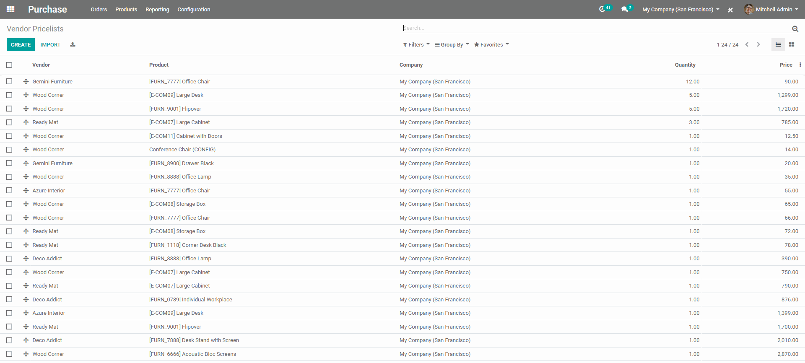This screenshot has width=805, height=363.
Task: Tick the select-all checkbox in header
Action: click(9, 65)
